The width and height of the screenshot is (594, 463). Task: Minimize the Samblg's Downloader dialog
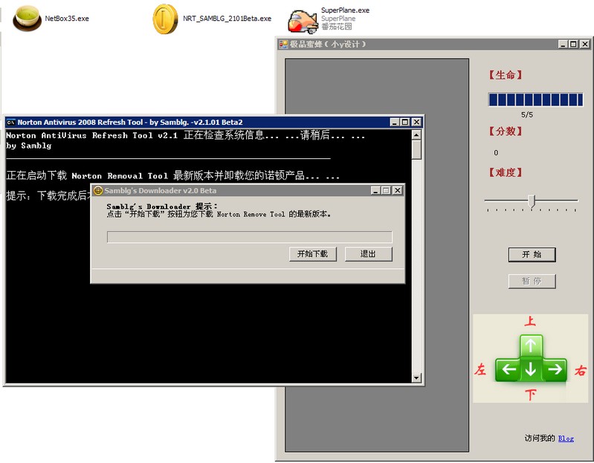tap(375, 190)
